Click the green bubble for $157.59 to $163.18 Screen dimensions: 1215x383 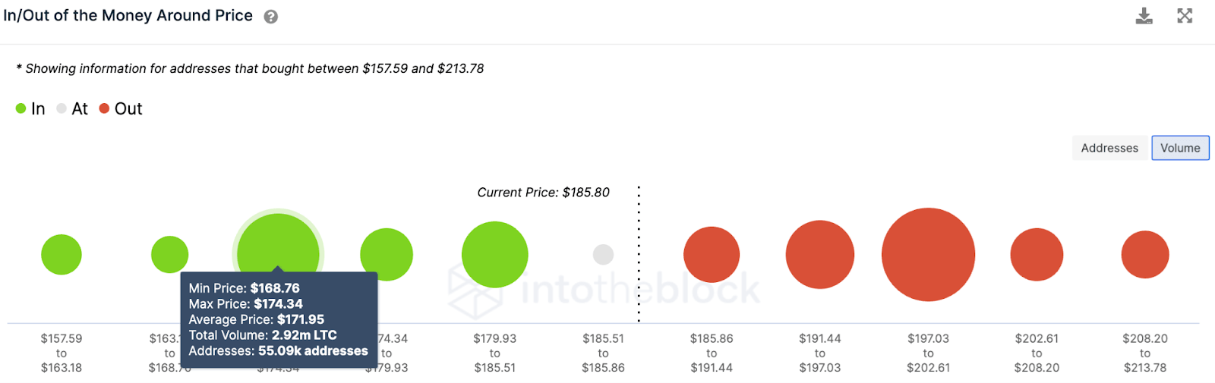pyautogui.click(x=62, y=255)
